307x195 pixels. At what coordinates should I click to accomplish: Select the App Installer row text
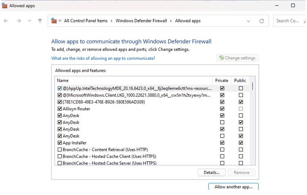pyautogui.click(x=75, y=143)
